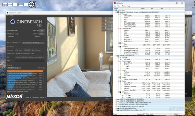This screenshot has width=195, height=116.
Task: Expand the CCX #0 utilization node
Action: (x=122, y=95)
